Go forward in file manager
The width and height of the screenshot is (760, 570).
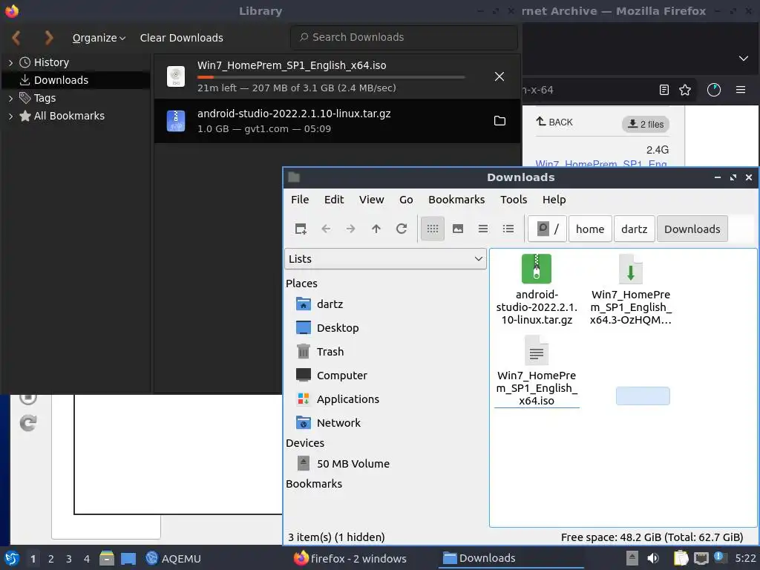pos(351,229)
